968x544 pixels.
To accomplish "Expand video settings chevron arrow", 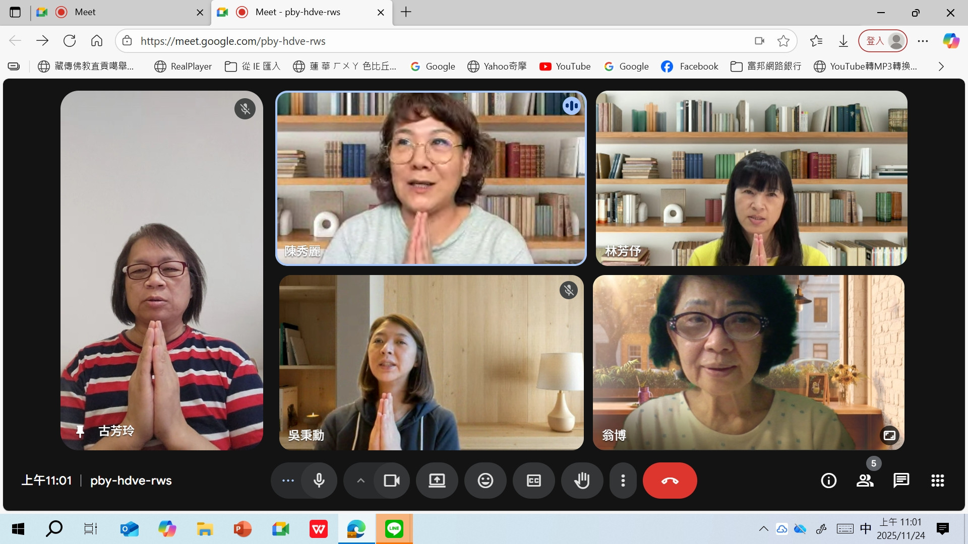I will coord(360,481).
